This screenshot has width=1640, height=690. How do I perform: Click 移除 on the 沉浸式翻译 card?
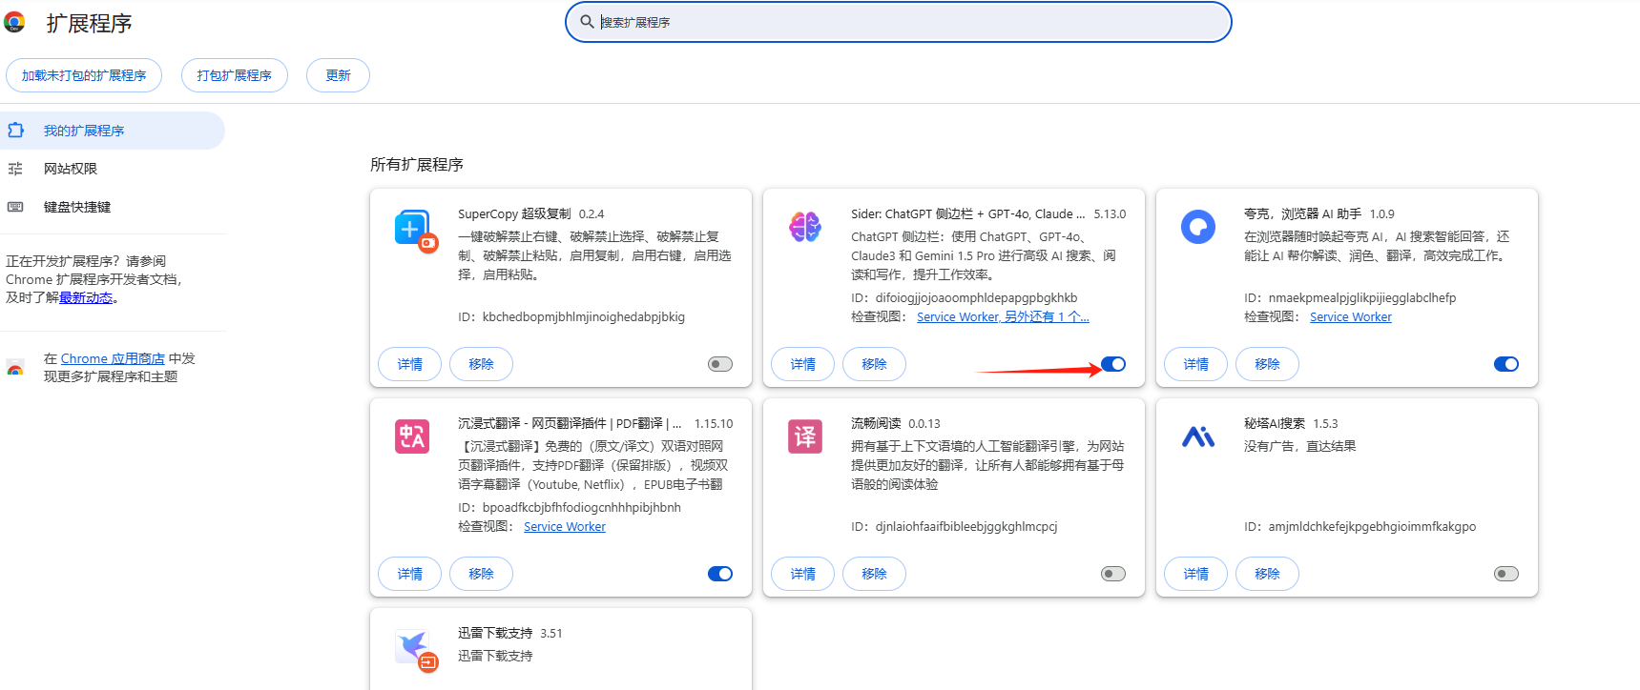[x=481, y=574]
